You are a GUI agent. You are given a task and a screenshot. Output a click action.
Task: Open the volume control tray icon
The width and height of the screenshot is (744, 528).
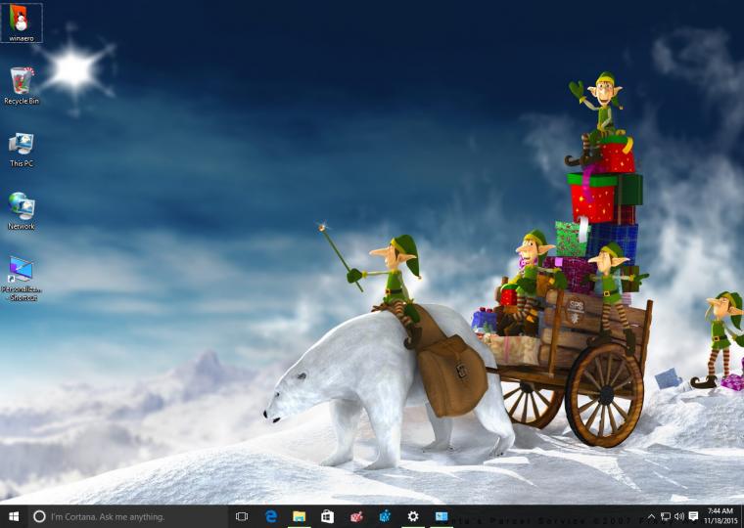click(x=679, y=516)
